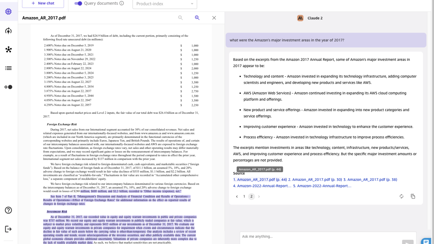
Task: Click the Process efficiency bullet
Action: [x=324, y=137]
